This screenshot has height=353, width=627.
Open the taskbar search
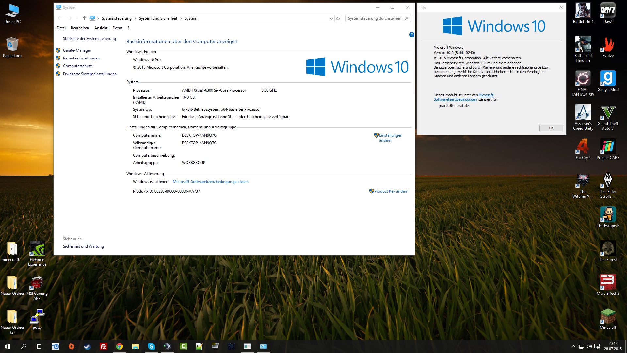click(24, 346)
